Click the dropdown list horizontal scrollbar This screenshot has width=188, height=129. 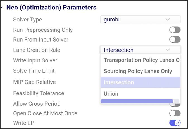click(137, 101)
